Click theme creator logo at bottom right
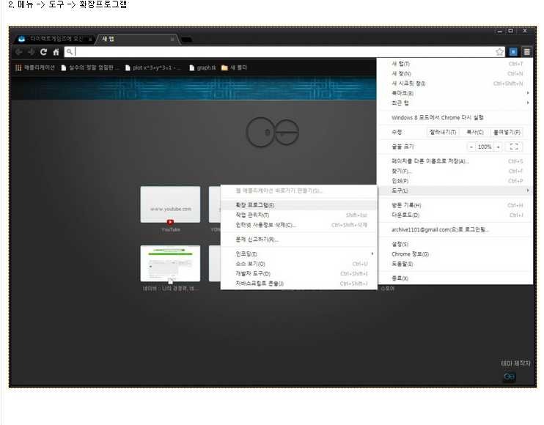The image size is (544, 425). point(510,377)
